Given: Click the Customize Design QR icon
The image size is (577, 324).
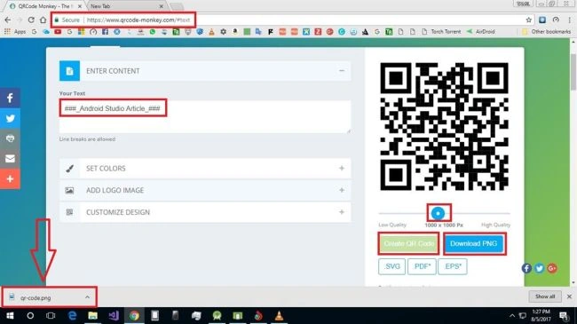Looking at the screenshot, I should tap(69, 212).
